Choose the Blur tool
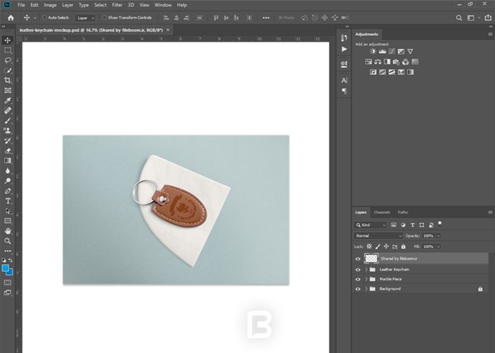Image resolution: width=495 pixels, height=353 pixels. [8, 171]
